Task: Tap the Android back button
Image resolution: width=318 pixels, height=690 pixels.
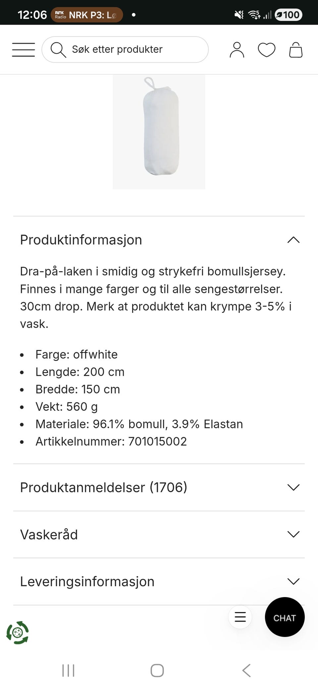Action: [246, 670]
